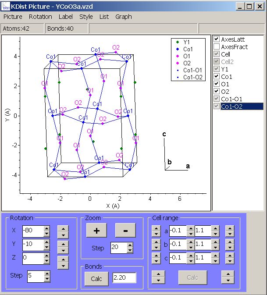Screen dimensions: 267x295
Task: Click the KDist application icon in title bar
Action: click(x=6, y=6)
